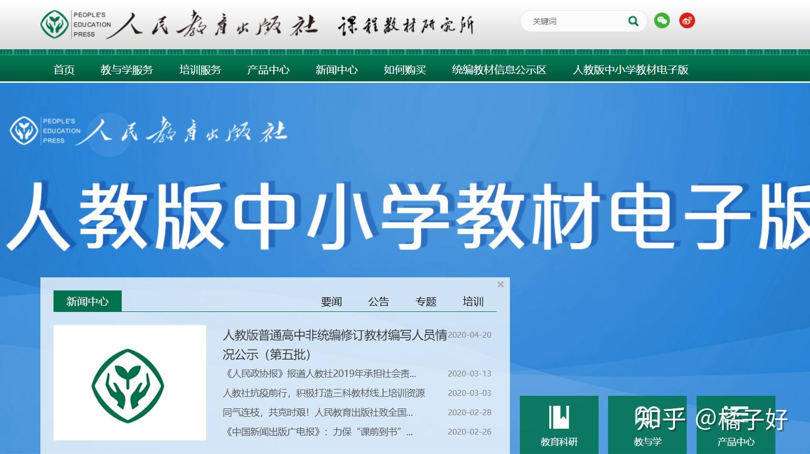Switch to the 培训 tab
810x454 pixels.
pyautogui.click(x=473, y=301)
